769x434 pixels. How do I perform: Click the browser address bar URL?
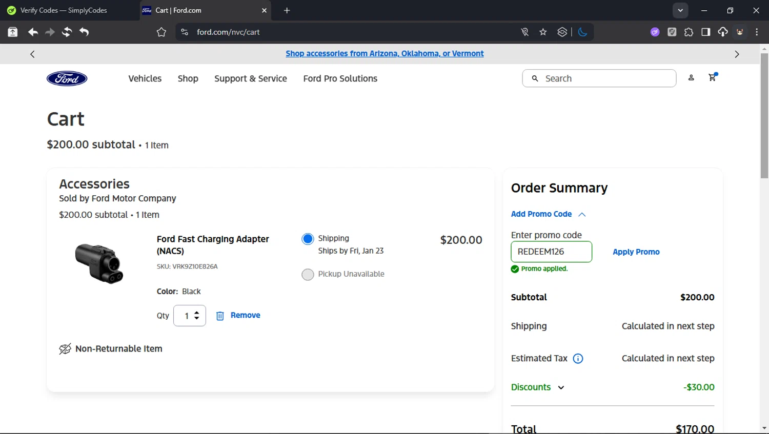coord(228,32)
